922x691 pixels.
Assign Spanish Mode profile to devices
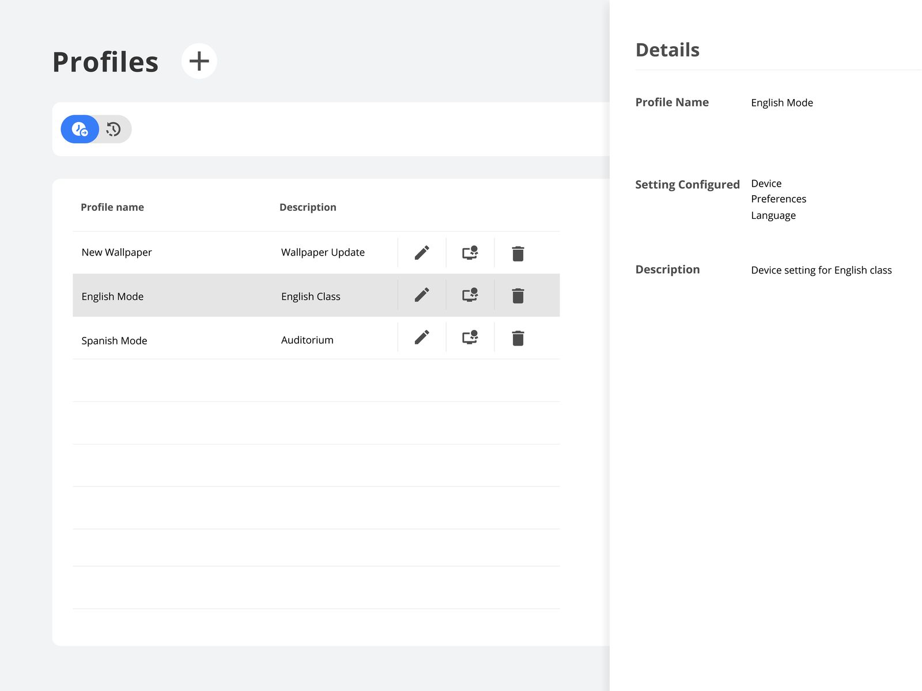pyautogui.click(x=470, y=337)
